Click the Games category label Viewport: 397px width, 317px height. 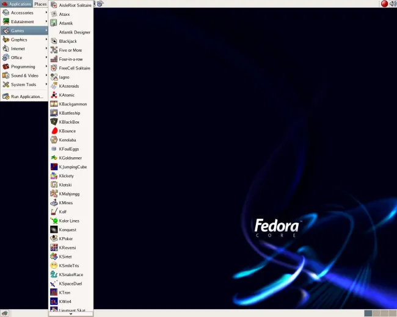(18, 30)
